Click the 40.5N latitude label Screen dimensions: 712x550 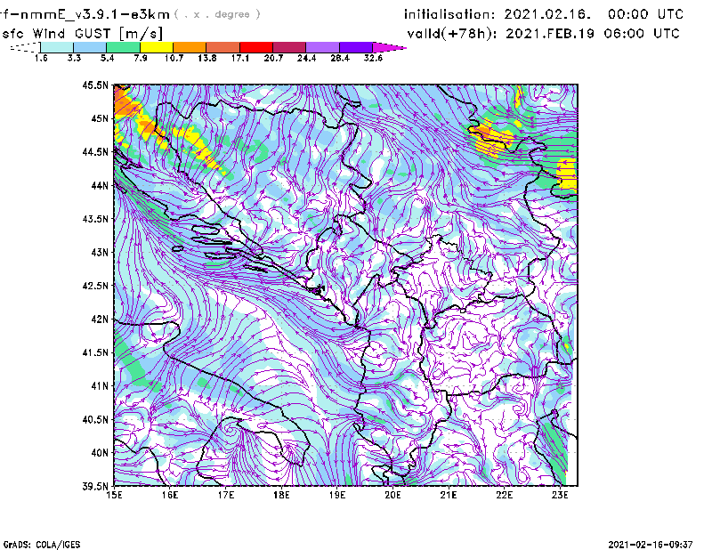(x=95, y=420)
